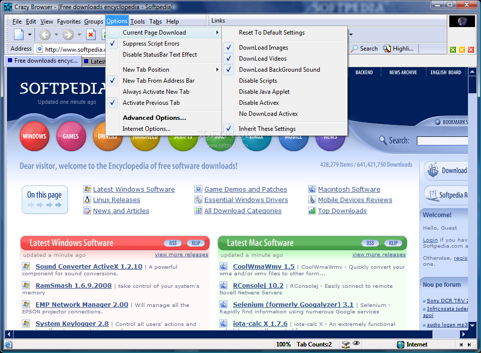Click the icon beside Macintosh Software

coord(312,189)
